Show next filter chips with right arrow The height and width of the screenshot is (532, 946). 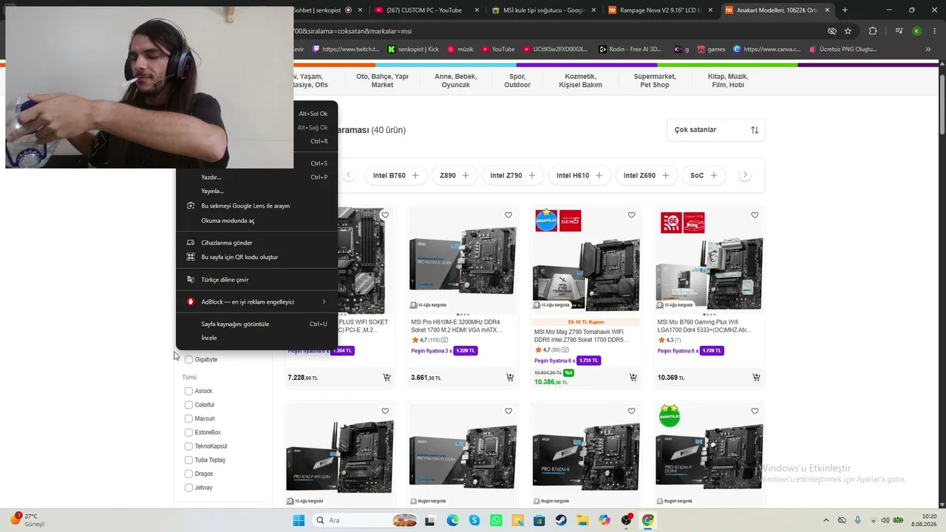tap(745, 175)
